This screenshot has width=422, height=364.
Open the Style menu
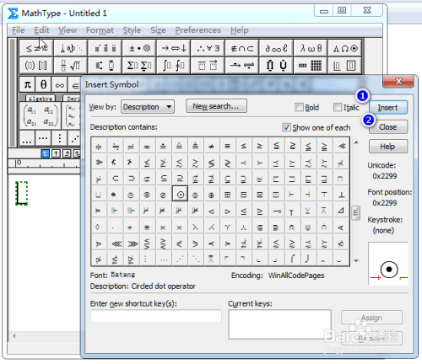point(132,30)
